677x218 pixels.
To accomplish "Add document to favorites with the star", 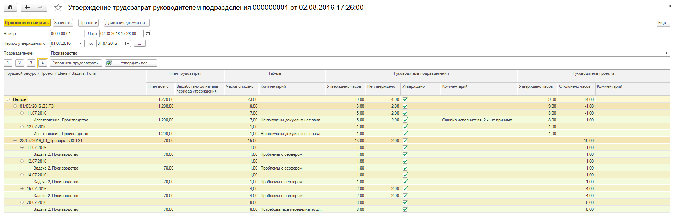I will coord(58,8).
